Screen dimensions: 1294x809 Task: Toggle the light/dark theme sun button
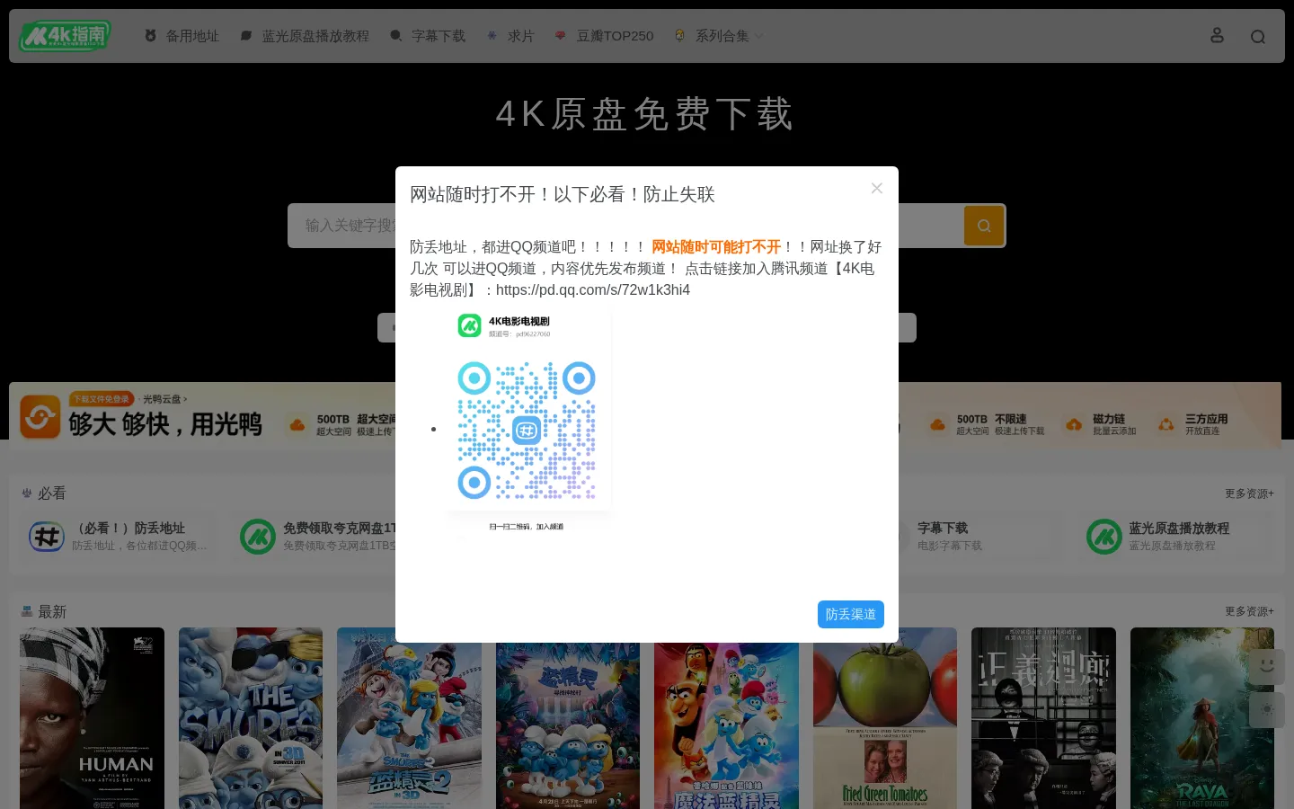pos(1267,709)
